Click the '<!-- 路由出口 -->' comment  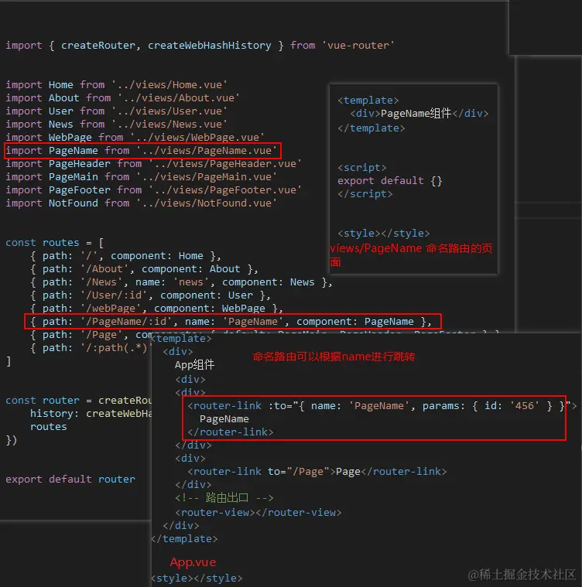click(x=224, y=498)
